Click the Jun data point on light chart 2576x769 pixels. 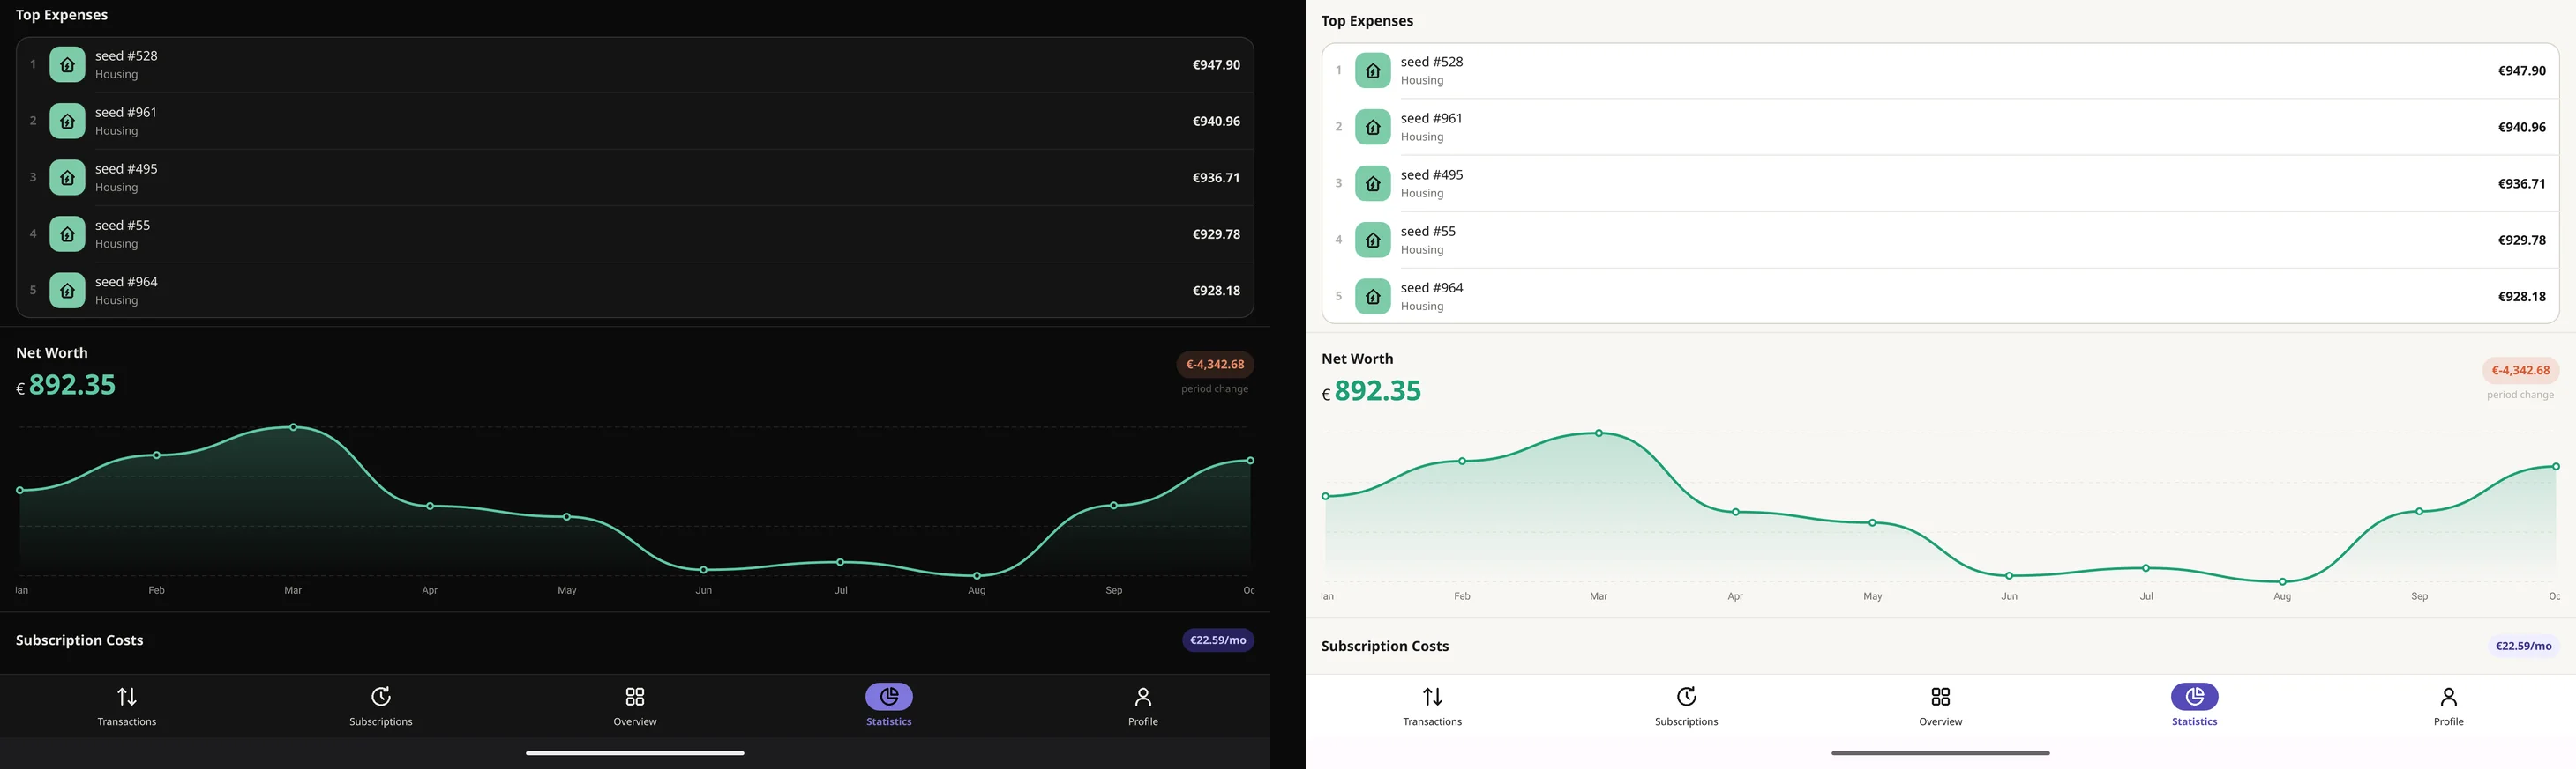2009,575
